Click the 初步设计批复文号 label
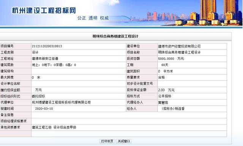The image size is (243, 146). pyautogui.click(x=140, y=84)
